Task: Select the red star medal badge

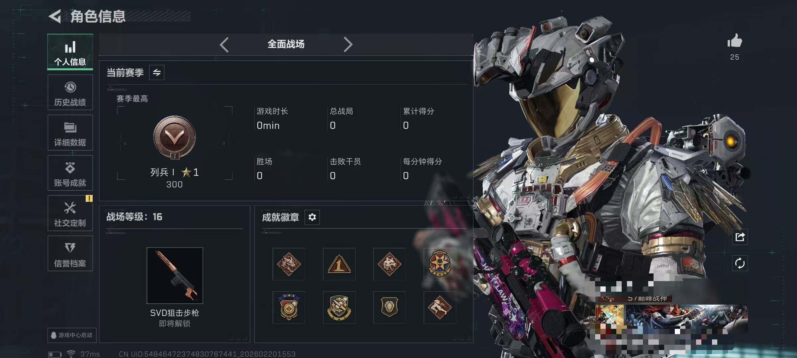Action: [440, 264]
